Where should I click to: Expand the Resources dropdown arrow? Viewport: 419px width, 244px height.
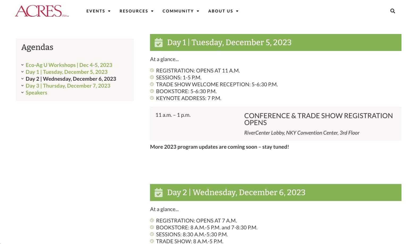(x=152, y=11)
